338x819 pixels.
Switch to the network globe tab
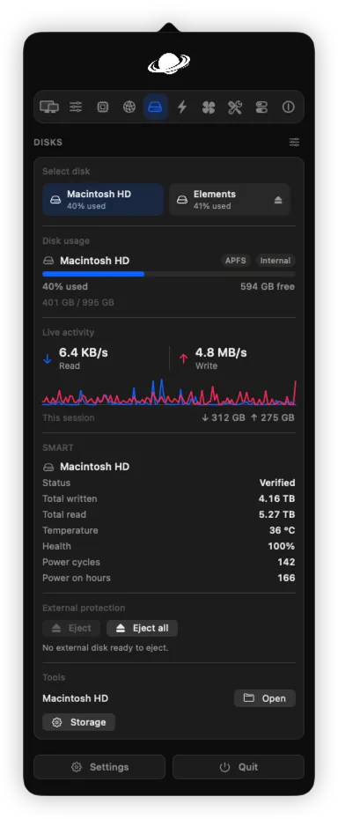coord(129,107)
